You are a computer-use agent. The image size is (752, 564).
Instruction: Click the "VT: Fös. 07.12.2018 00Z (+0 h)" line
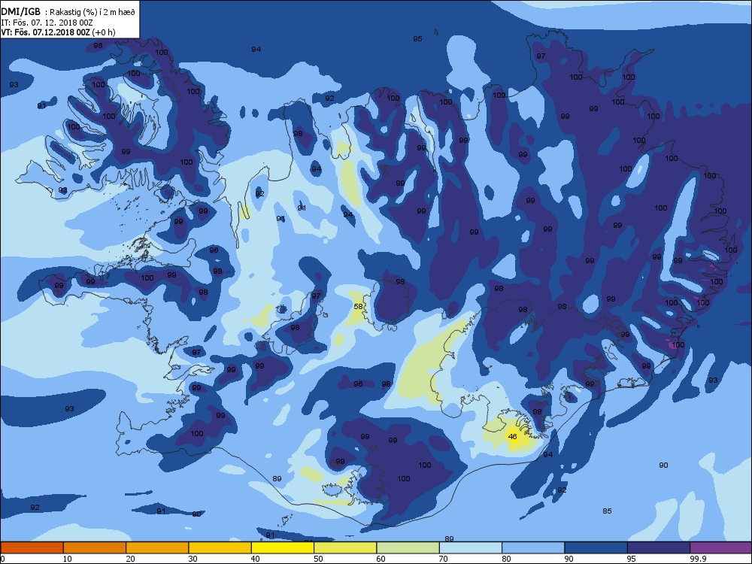point(58,32)
